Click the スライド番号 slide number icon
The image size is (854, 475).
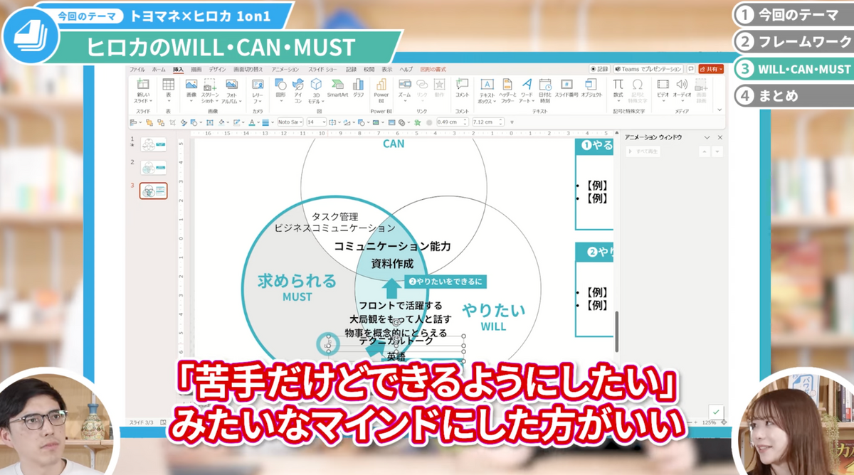coord(566,88)
